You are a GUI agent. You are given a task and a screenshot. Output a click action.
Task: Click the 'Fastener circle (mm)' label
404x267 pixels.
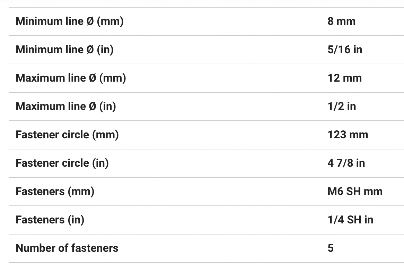point(67,135)
